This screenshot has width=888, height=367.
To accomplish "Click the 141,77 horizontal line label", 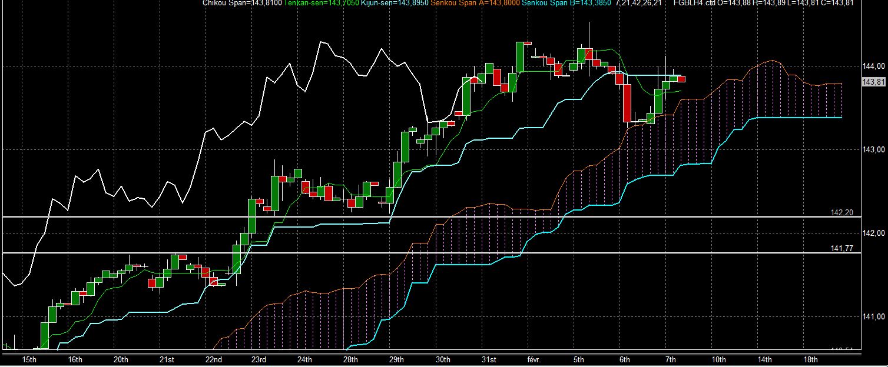I will pyautogui.click(x=841, y=249).
